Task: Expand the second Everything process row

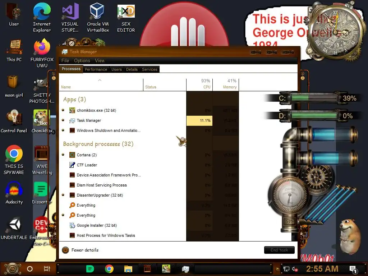Action: click(x=63, y=215)
